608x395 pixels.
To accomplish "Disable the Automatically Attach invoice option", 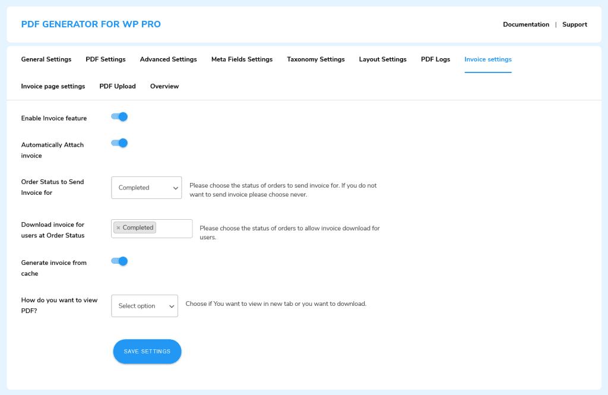I will pos(119,143).
